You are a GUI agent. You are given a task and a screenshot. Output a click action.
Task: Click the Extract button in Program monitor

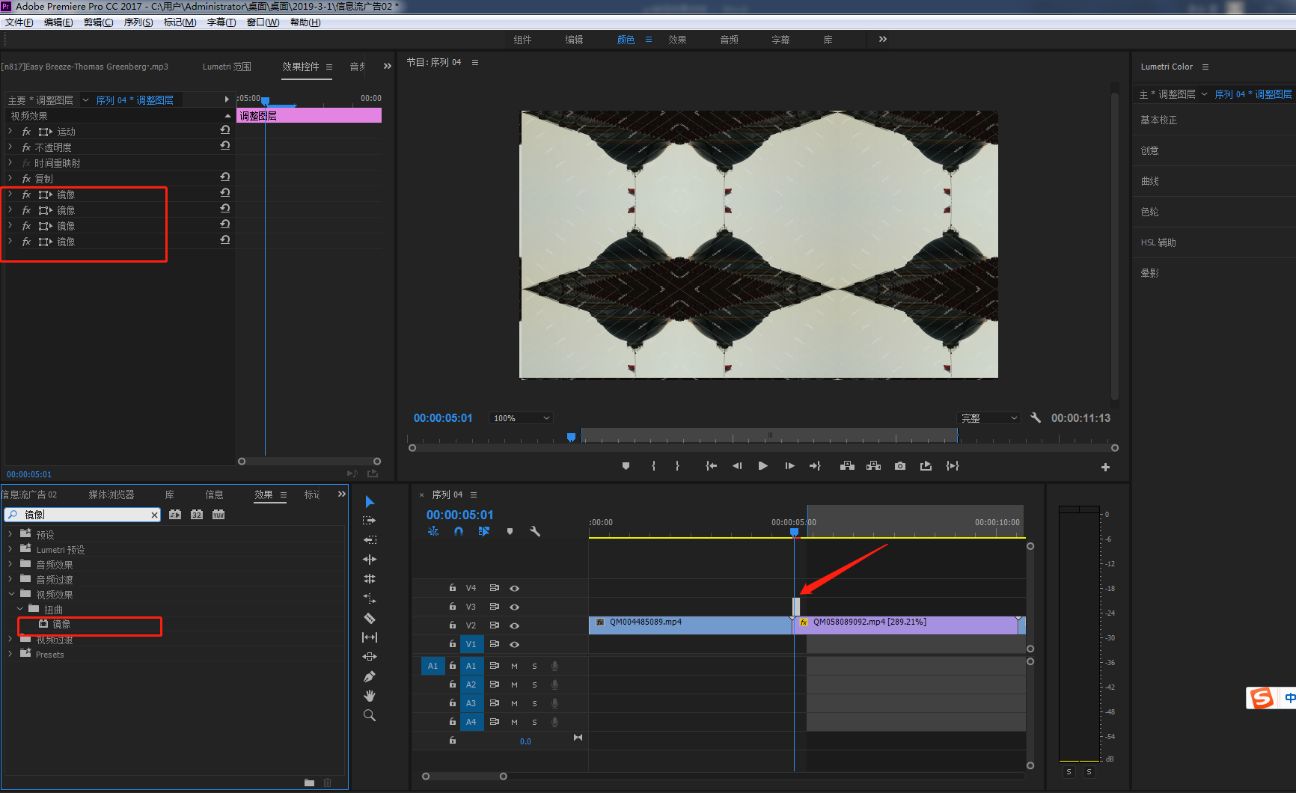[873, 466]
